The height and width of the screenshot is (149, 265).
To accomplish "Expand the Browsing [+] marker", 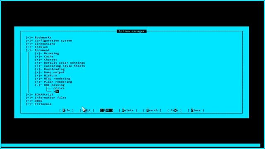I will click(38, 53).
